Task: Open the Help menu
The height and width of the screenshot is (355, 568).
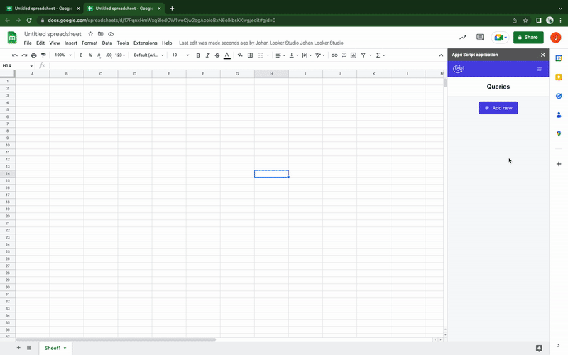Action: (x=167, y=43)
